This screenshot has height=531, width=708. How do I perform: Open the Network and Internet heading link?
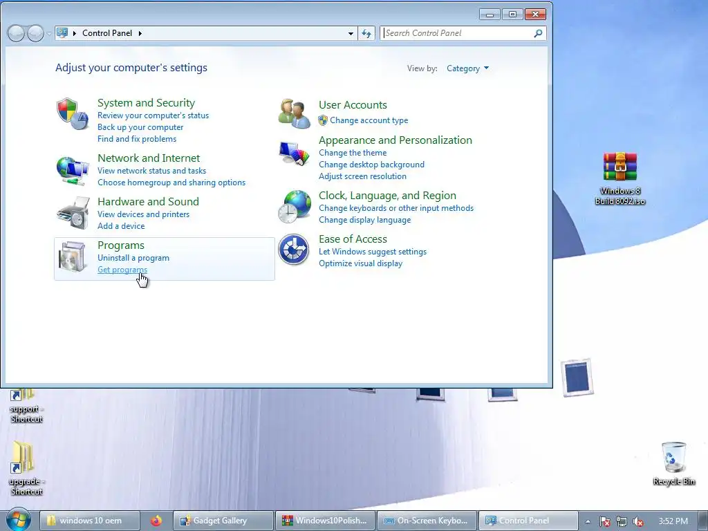(x=149, y=158)
